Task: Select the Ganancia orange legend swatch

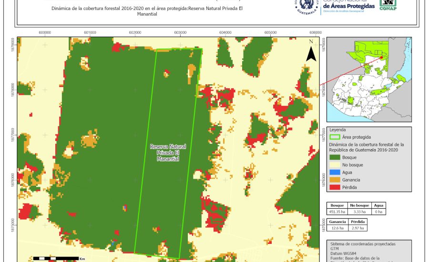Action: 335,180
